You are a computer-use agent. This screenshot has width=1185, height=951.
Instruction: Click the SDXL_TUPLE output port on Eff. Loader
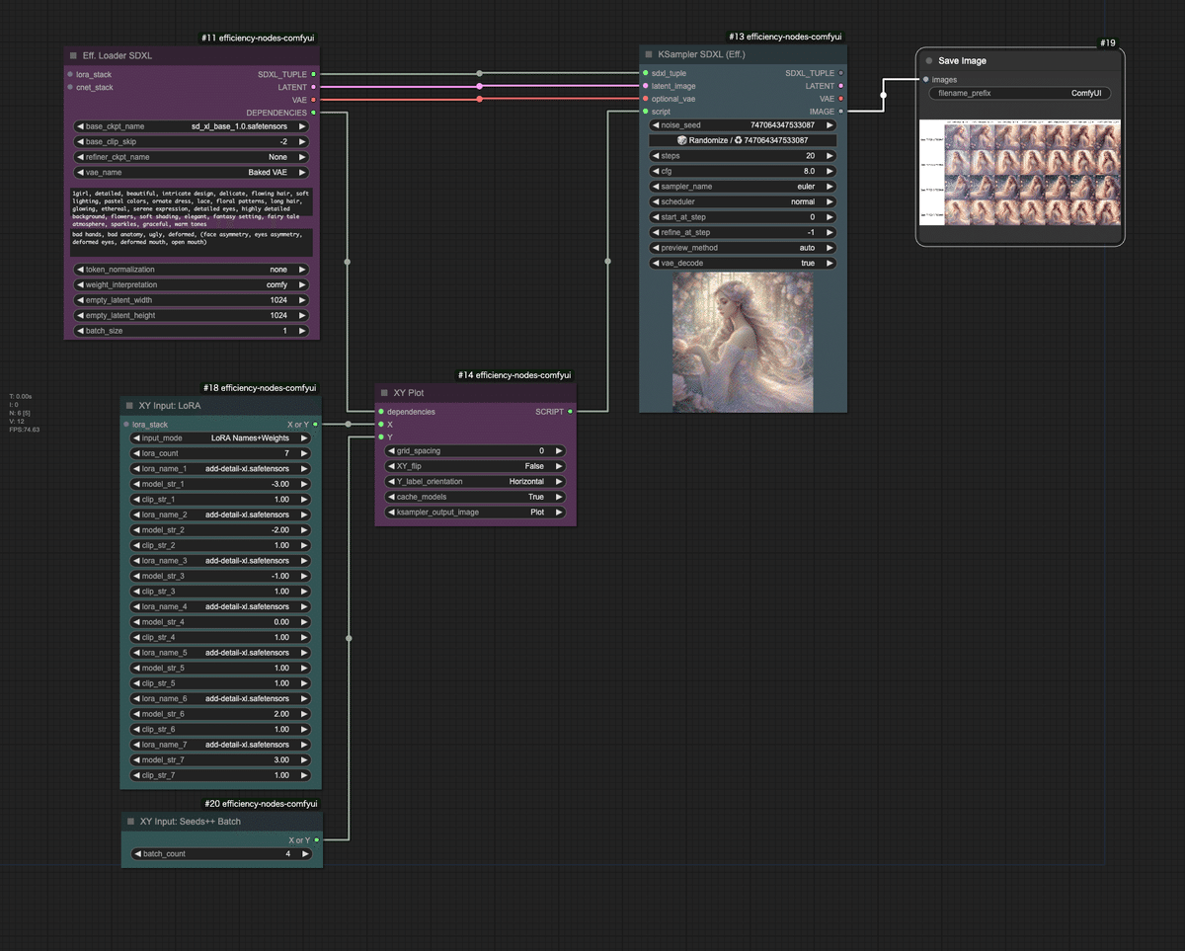[x=313, y=74]
